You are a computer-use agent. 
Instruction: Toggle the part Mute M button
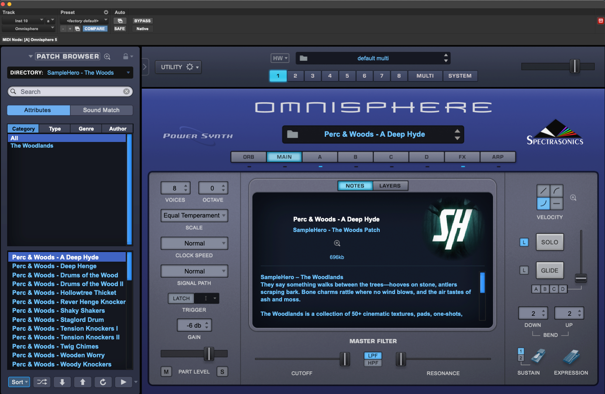coord(166,372)
